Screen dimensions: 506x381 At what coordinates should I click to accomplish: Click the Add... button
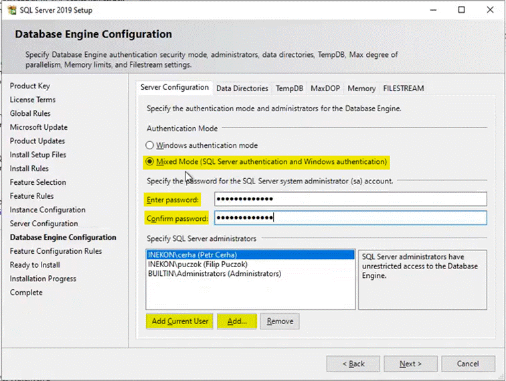pyautogui.click(x=237, y=321)
